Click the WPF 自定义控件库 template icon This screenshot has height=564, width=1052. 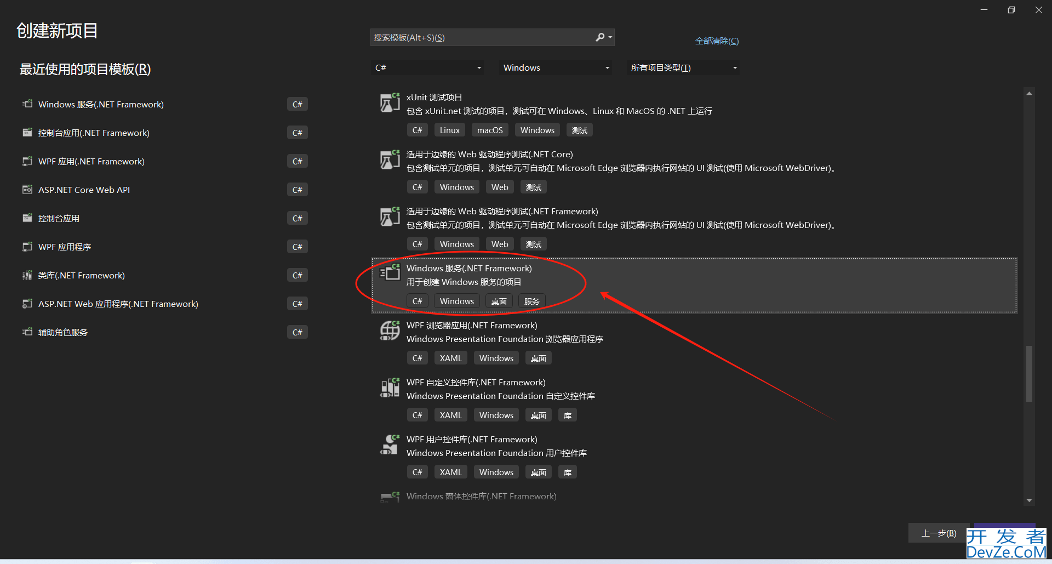pos(390,388)
